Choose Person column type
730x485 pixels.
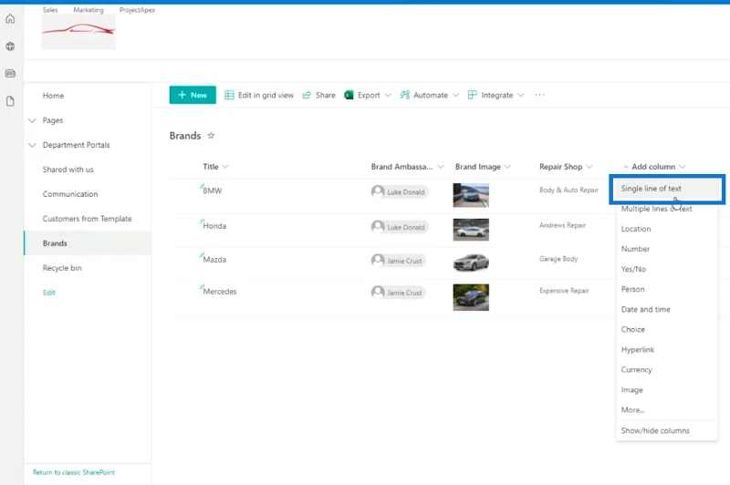point(667,289)
